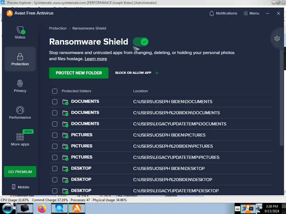Go back to Protection breadcrumb
The width and height of the screenshot is (286, 214).
(x=58, y=28)
